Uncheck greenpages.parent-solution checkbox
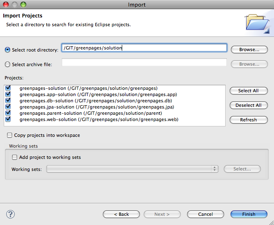Image resolution: width=274 pixels, height=225 pixels. (x=8, y=113)
